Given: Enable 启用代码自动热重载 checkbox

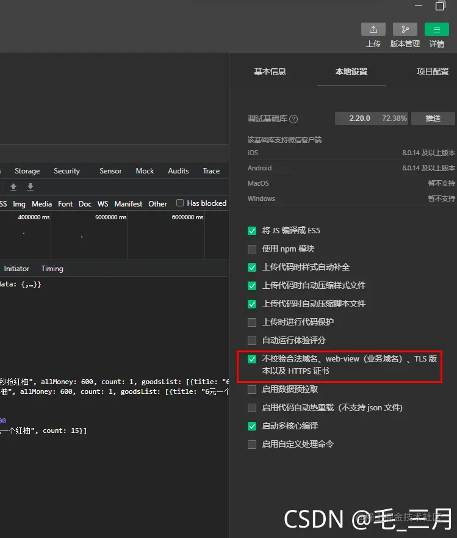Looking at the screenshot, I should click(x=252, y=407).
